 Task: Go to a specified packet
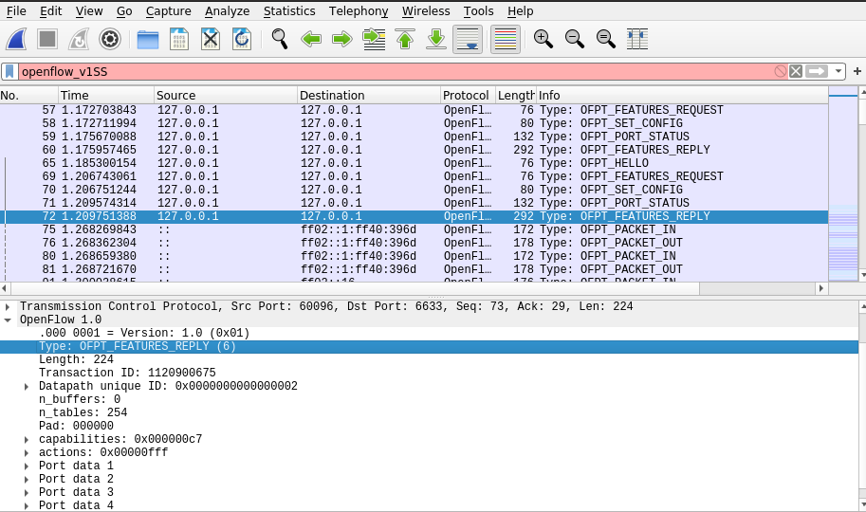374,39
